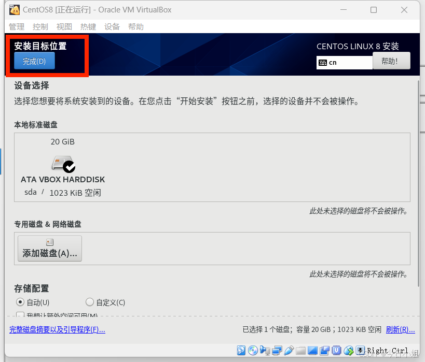Open the 帮助 menu
Image resolution: width=425 pixels, height=362 pixels.
click(136, 26)
